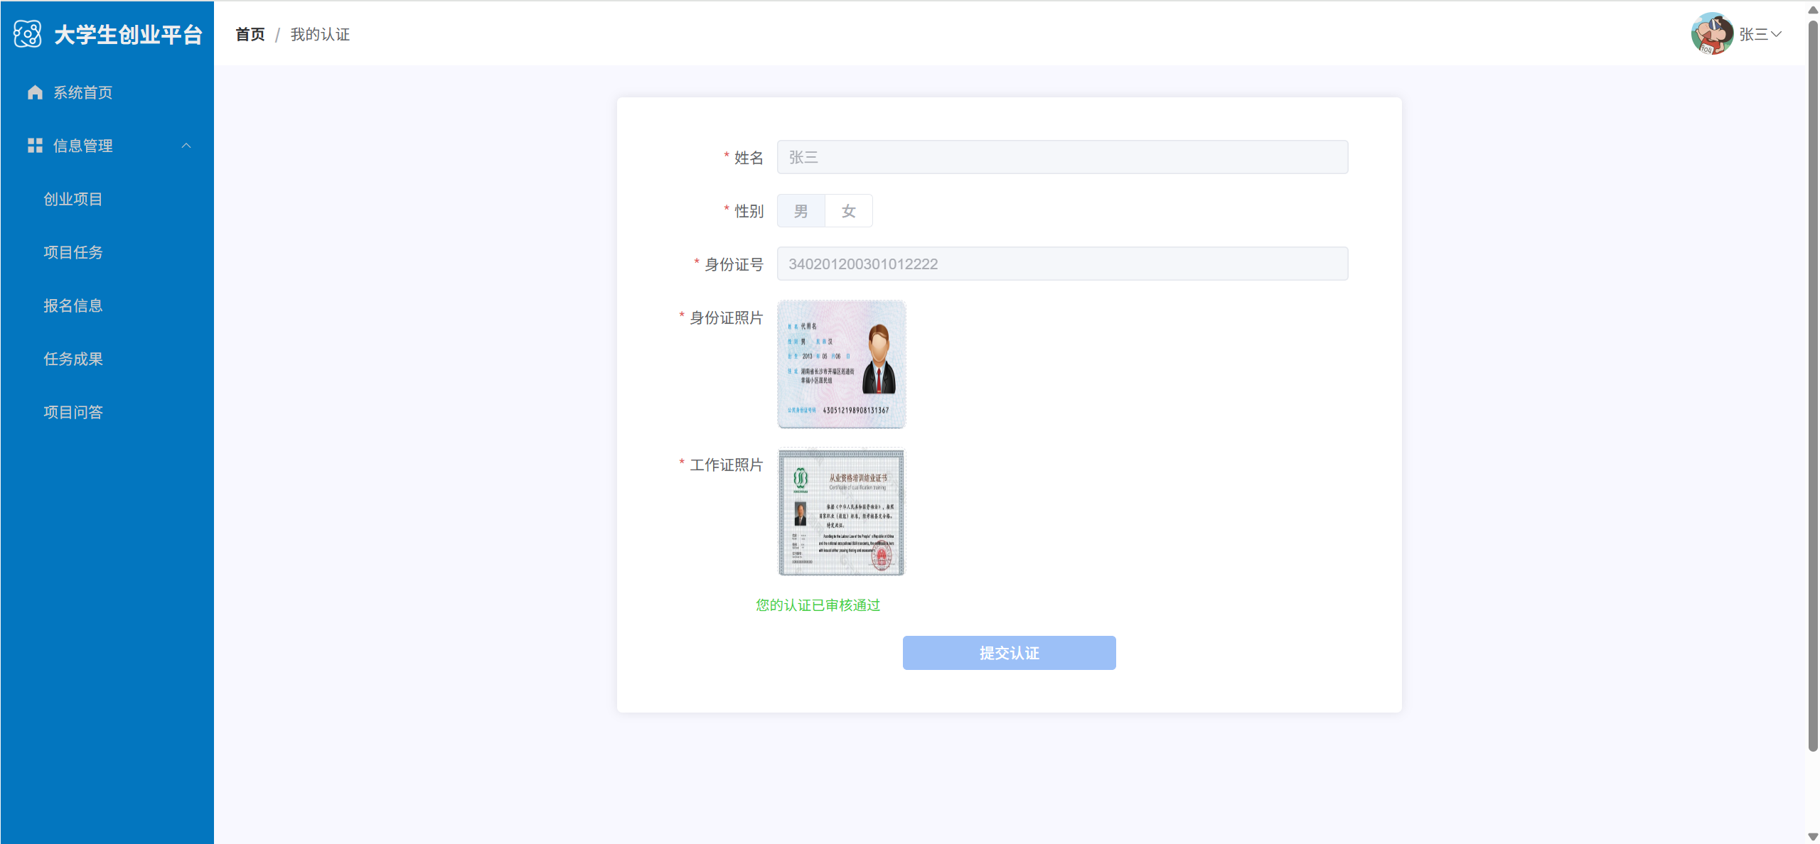Click the grid icon beside 信息管理
The height and width of the screenshot is (844, 1820).
(x=35, y=146)
